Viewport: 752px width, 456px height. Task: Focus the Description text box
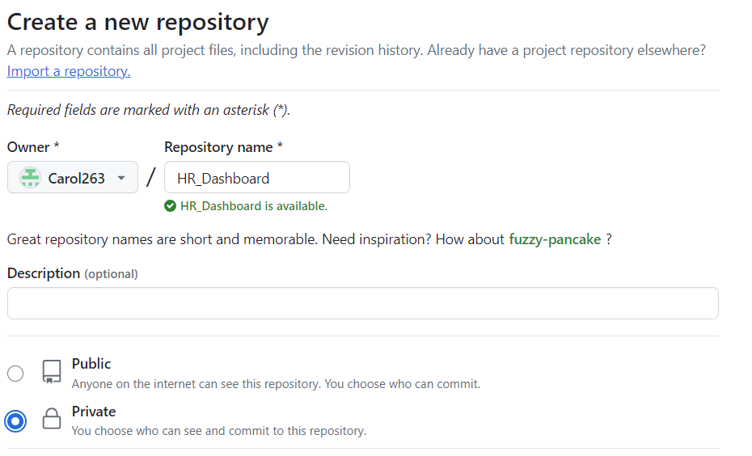click(x=362, y=303)
